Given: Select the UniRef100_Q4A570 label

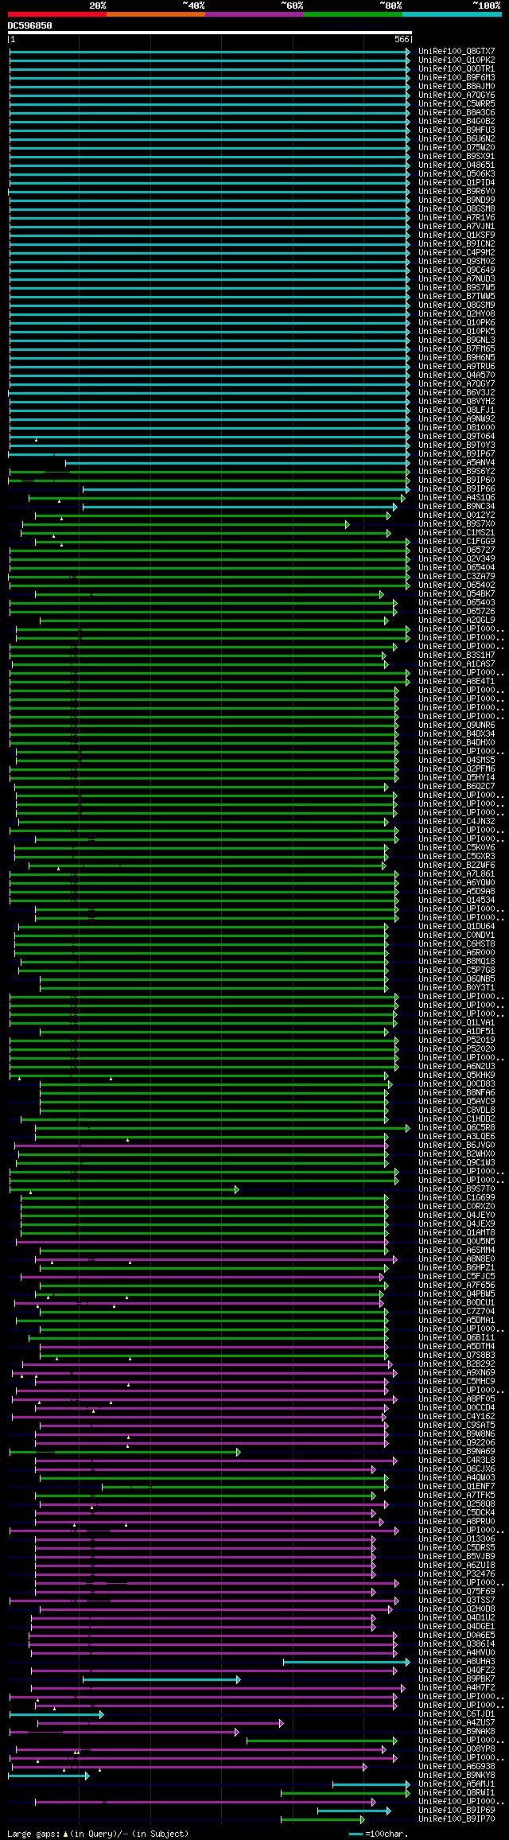Looking at the screenshot, I should pyautogui.click(x=457, y=375).
